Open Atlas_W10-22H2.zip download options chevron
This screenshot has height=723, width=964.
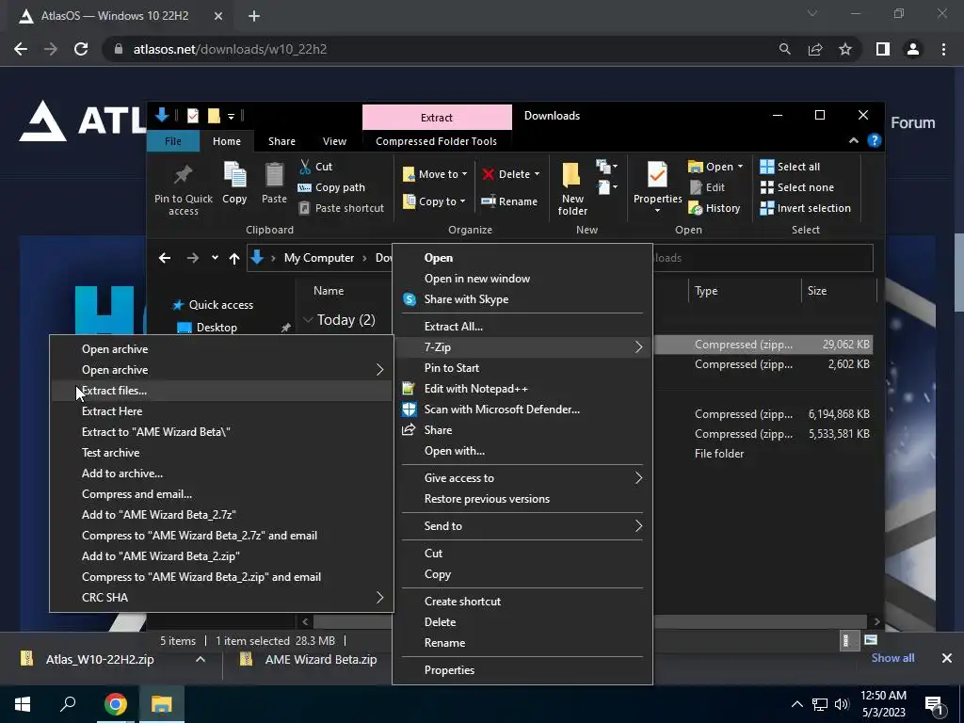[x=200, y=659]
